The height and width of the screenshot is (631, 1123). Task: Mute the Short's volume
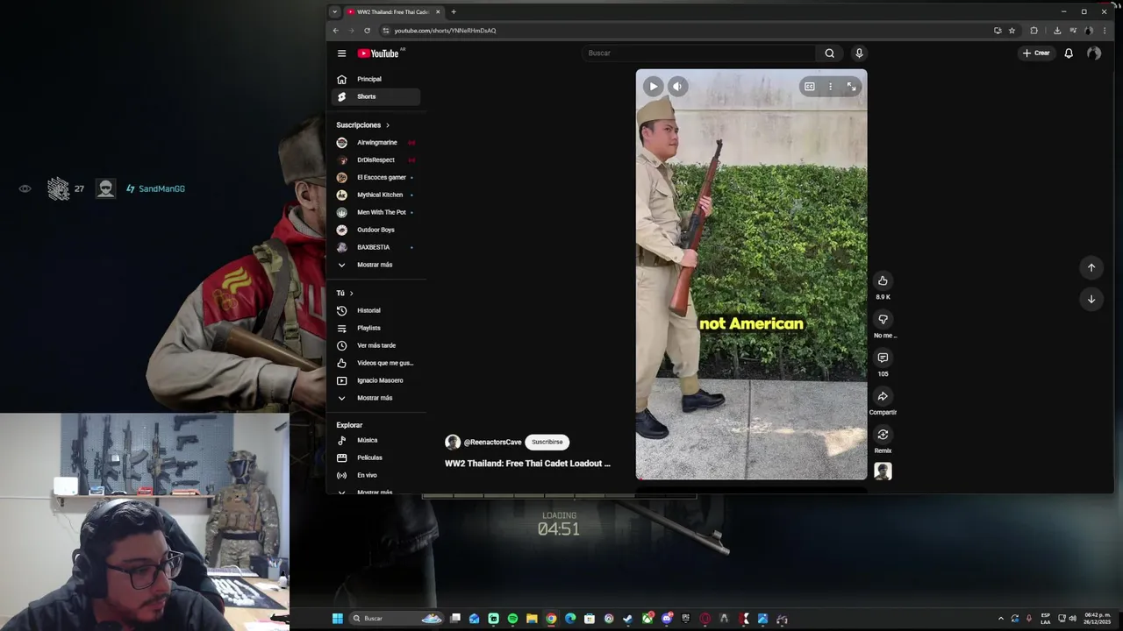(x=677, y=86)
